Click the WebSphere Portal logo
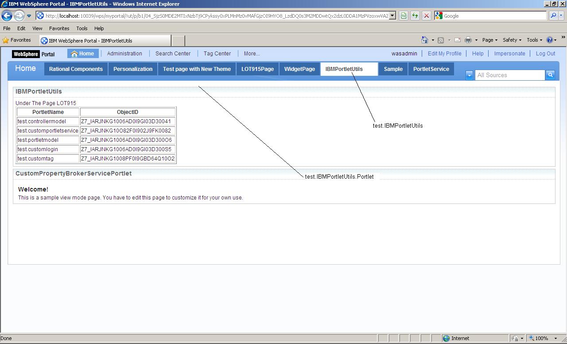This screenshot has width=567, height=344. (34, 54)
